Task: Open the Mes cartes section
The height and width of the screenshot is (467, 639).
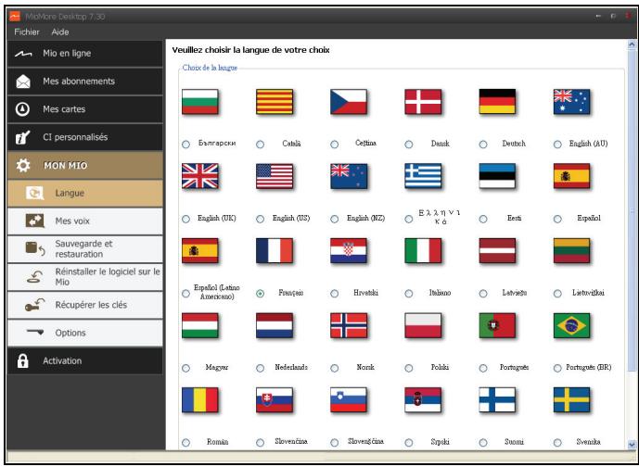Action: point(84,109)
